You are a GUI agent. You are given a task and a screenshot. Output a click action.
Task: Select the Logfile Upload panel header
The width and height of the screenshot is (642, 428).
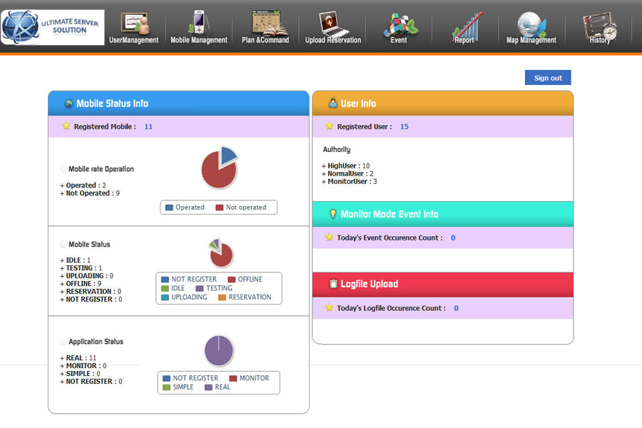tap(442, 284)
